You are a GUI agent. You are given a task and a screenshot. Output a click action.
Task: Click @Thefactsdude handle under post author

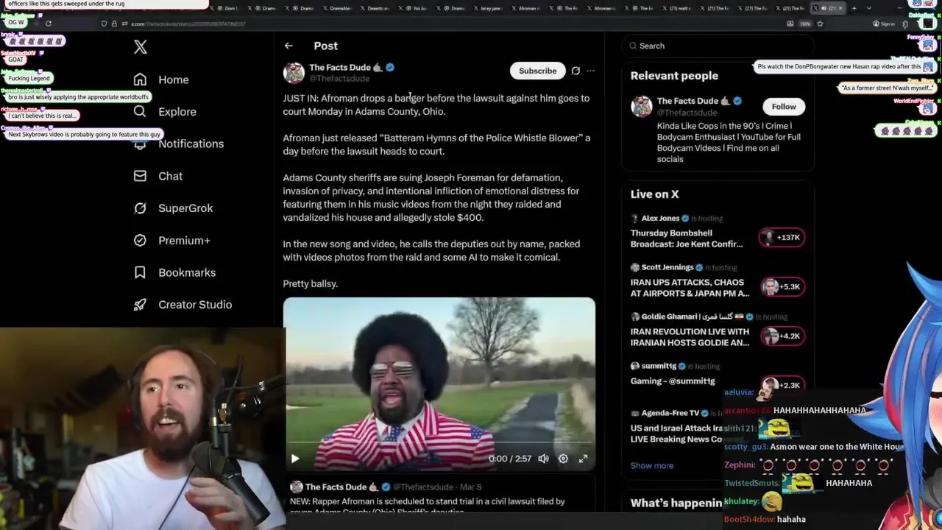339,78
